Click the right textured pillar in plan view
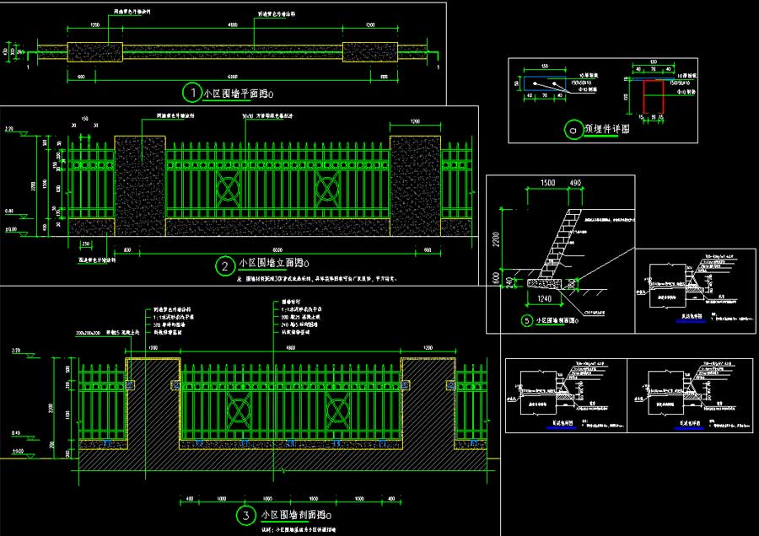 tap(369, 52)
